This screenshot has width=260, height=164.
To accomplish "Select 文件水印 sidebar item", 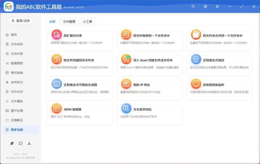I will tap(20, 92).
